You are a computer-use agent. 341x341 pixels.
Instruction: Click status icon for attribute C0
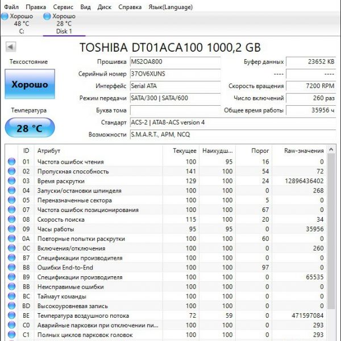click(x=11, y=325)
